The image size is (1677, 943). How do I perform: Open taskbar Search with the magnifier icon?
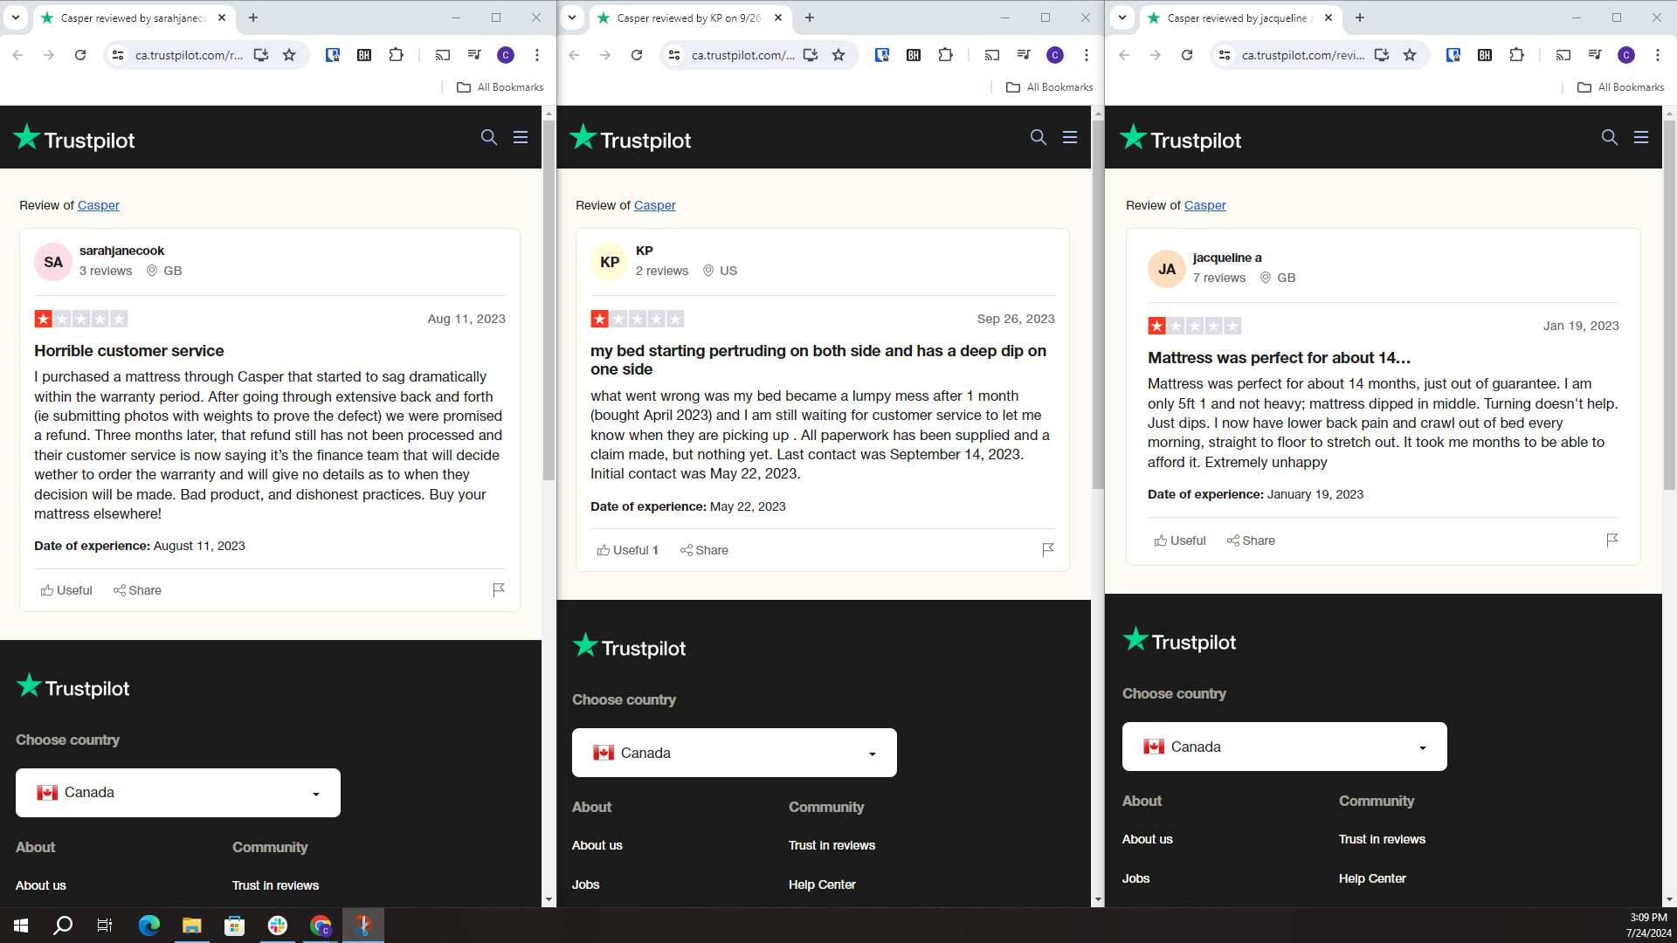tap(63, 926)
